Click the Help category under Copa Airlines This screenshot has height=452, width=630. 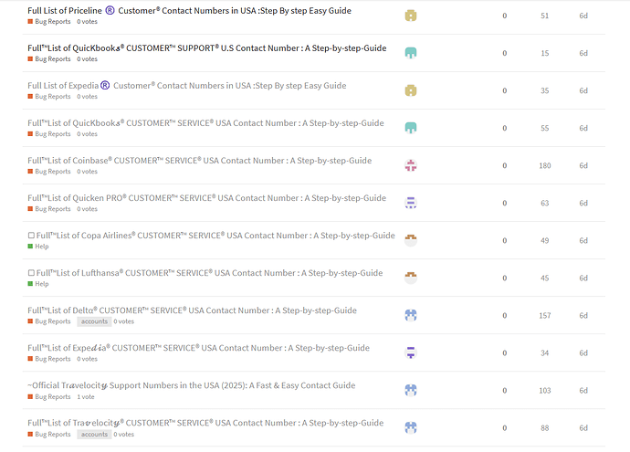click(41, 247)
